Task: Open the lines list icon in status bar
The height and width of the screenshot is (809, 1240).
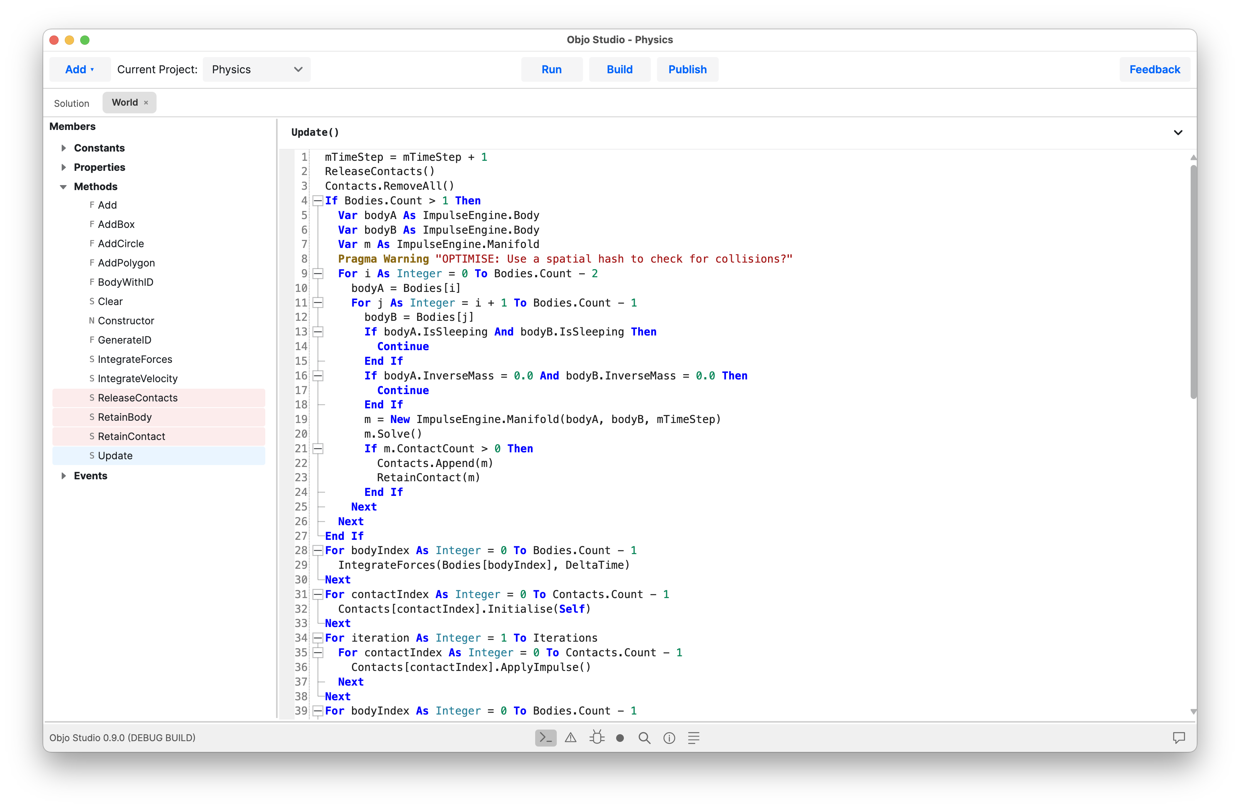Action: [694, 738]
